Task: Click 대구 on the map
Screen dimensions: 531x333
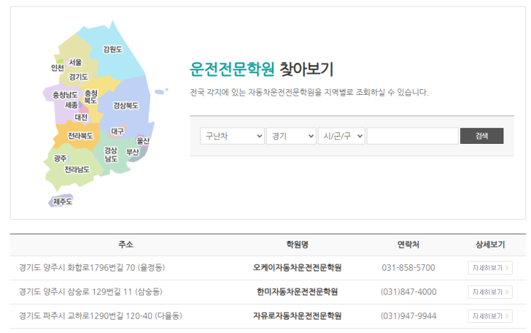Action: pyautogui.click(x=117, y=131)
